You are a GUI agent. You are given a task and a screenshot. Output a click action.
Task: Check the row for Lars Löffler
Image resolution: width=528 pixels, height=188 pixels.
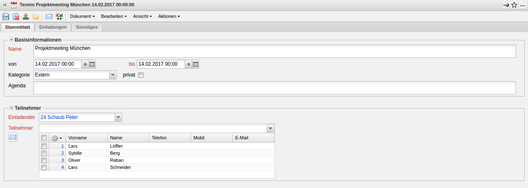click(44, 146)
